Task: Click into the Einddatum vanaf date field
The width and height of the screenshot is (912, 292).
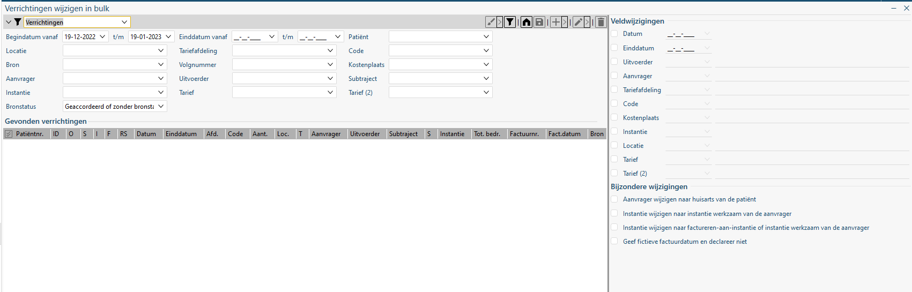Action: (x=249, y=37)
